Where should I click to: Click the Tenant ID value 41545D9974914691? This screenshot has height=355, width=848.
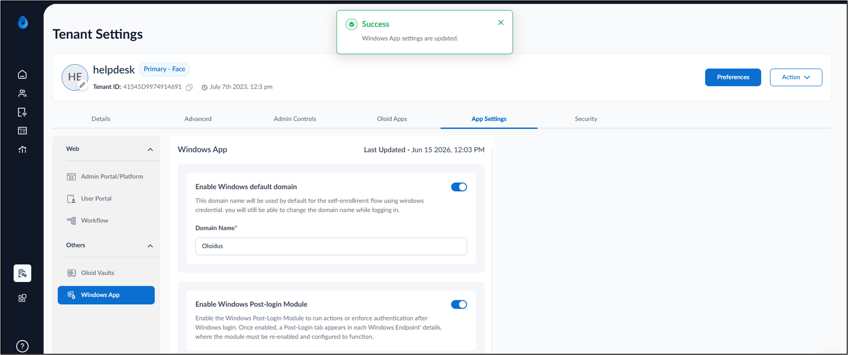click(x=152, y=87)
